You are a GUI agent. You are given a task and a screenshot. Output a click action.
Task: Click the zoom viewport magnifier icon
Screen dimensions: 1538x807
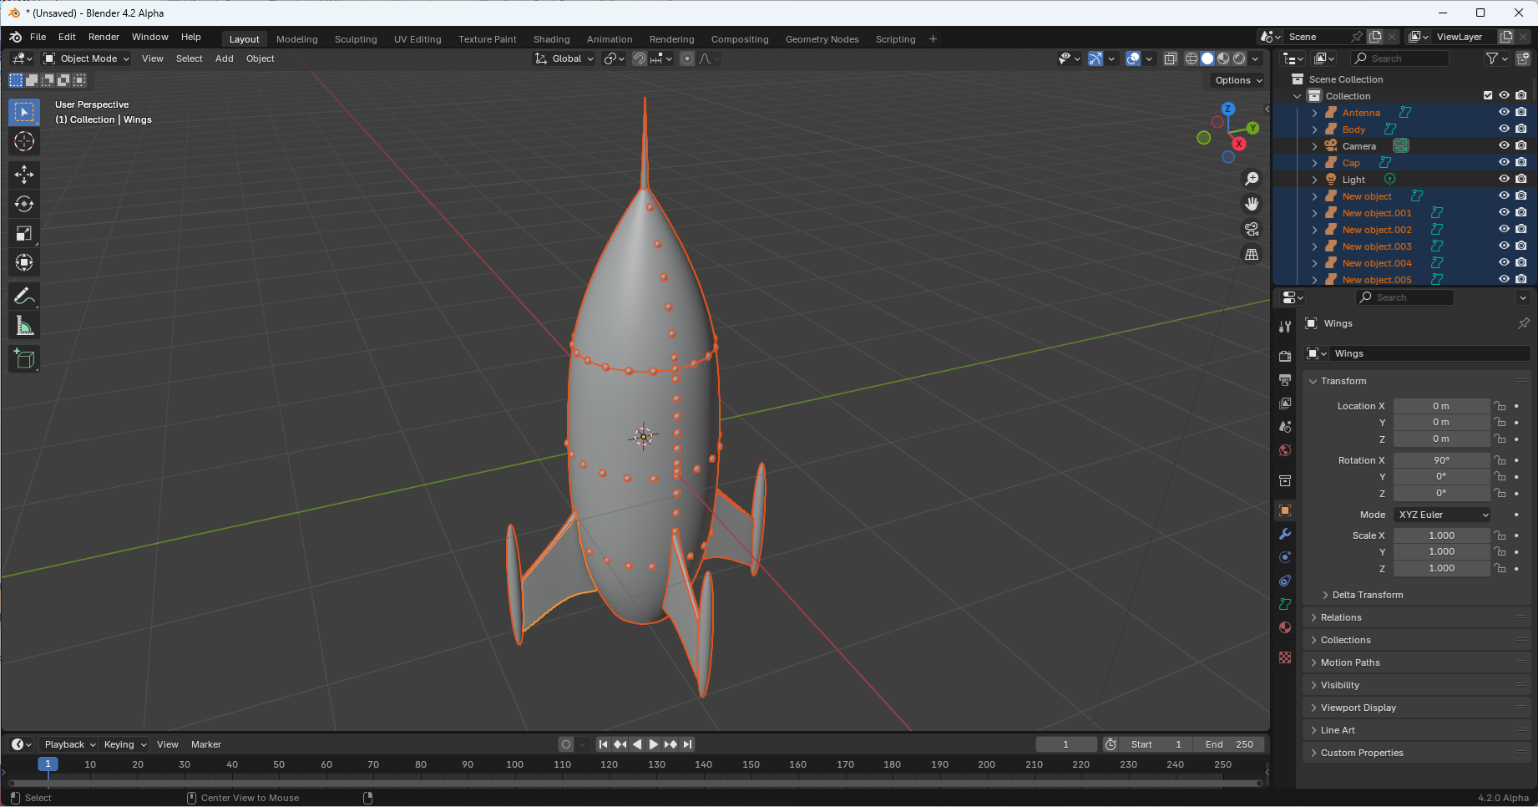[1252, 179]
